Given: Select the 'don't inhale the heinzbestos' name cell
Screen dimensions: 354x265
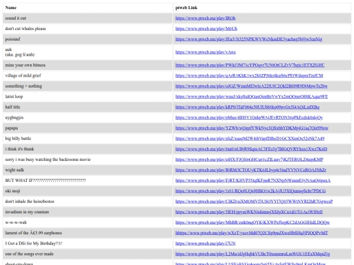Looking at the screenshot, I should (88, 202).
